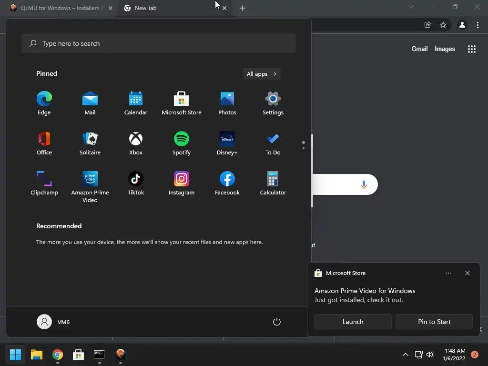Launch the Xbox app

(136, 143)
